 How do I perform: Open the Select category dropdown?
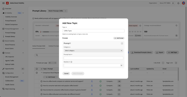[93, 51]
